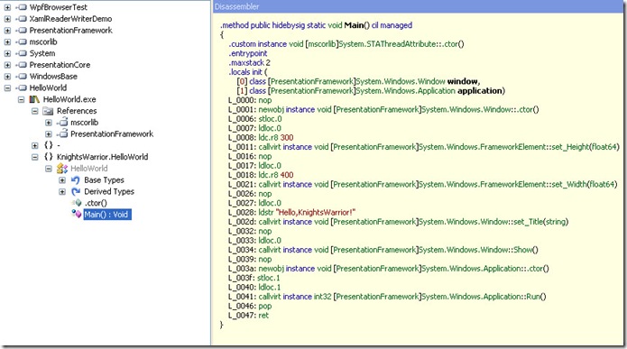Expand the mscorlib reference under References
The height and width of the screenshot is (349, 627).
click(x=49, y=123)
